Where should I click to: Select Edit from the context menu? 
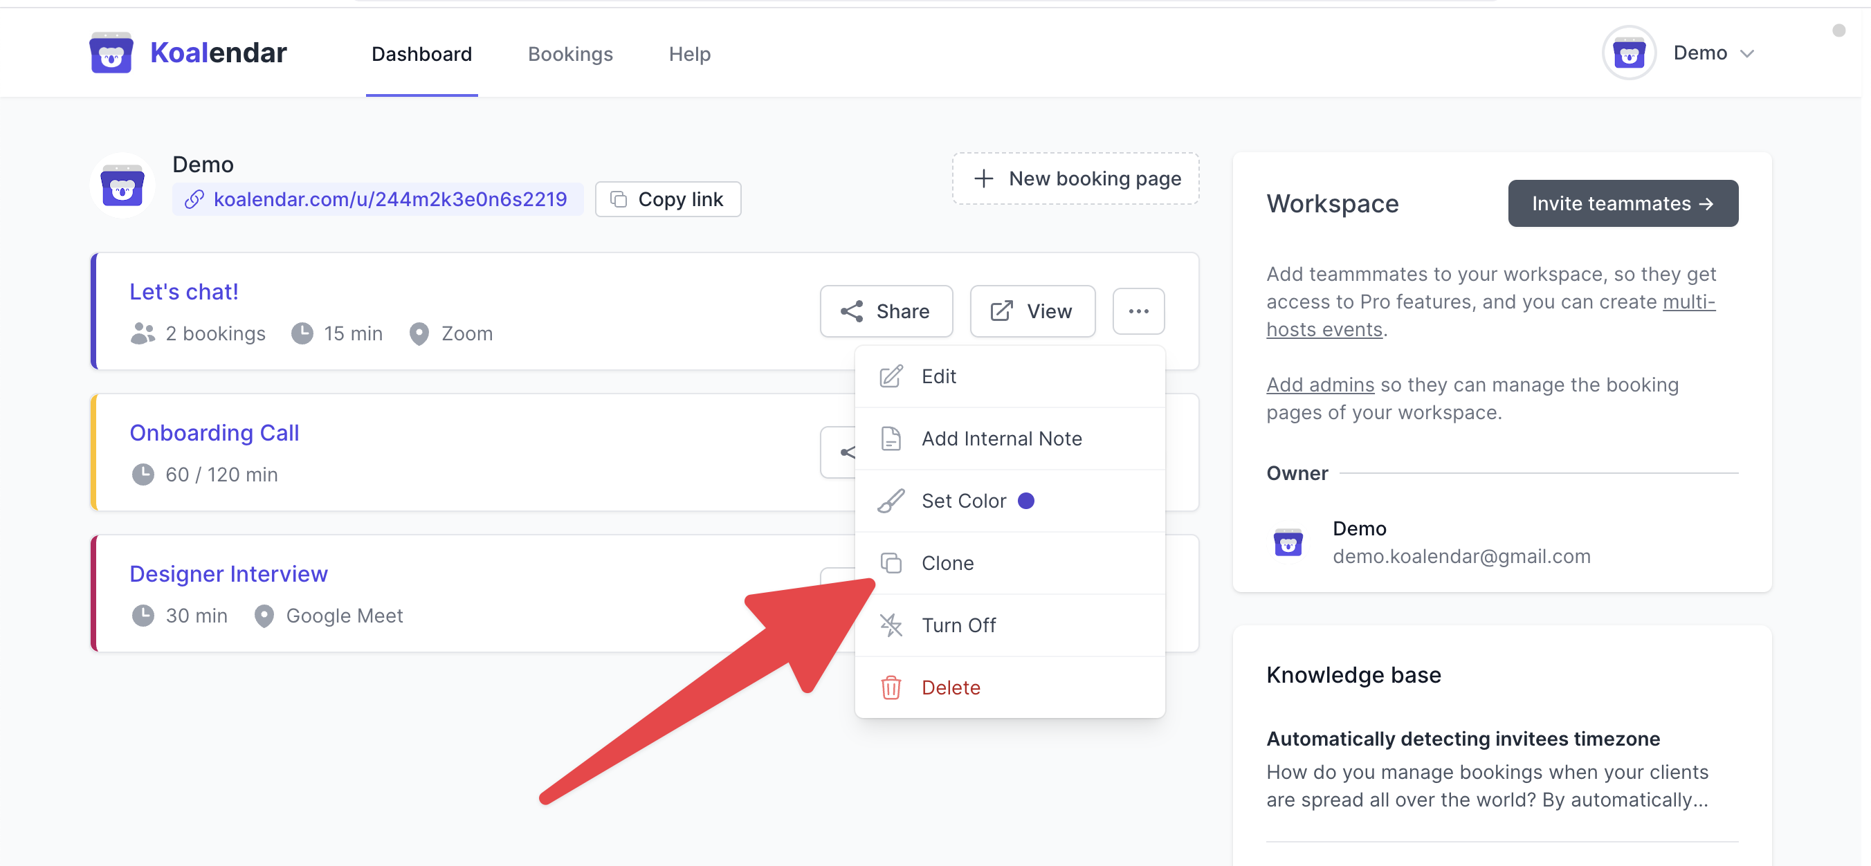[1010, 376]
